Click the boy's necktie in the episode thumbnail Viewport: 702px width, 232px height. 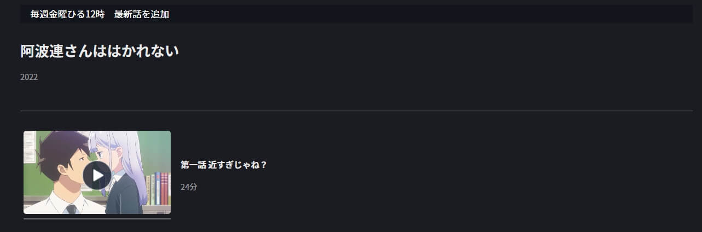tap(72, 209)
